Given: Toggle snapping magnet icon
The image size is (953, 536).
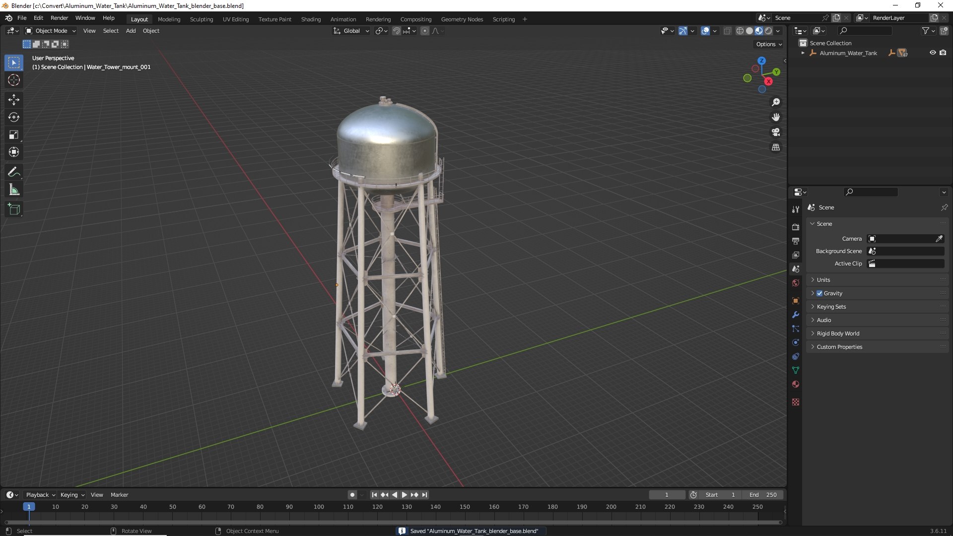Looking at the screenshot, I should pyautogui.click(x=397, y=31).
